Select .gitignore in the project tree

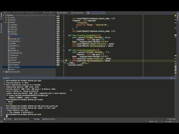13,27
